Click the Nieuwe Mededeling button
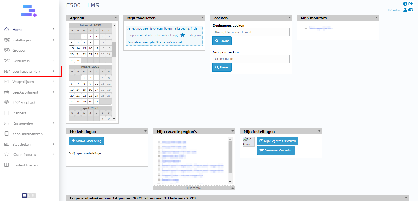Viewport: 418px width, 201px height. tap(86, 141)
